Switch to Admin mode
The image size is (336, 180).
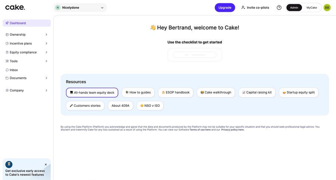point(294,7)
